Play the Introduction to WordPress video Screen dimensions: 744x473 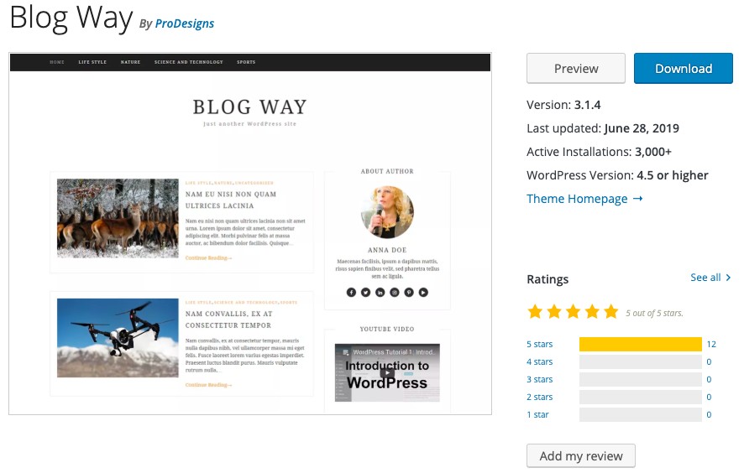click(x=387, y=372)
